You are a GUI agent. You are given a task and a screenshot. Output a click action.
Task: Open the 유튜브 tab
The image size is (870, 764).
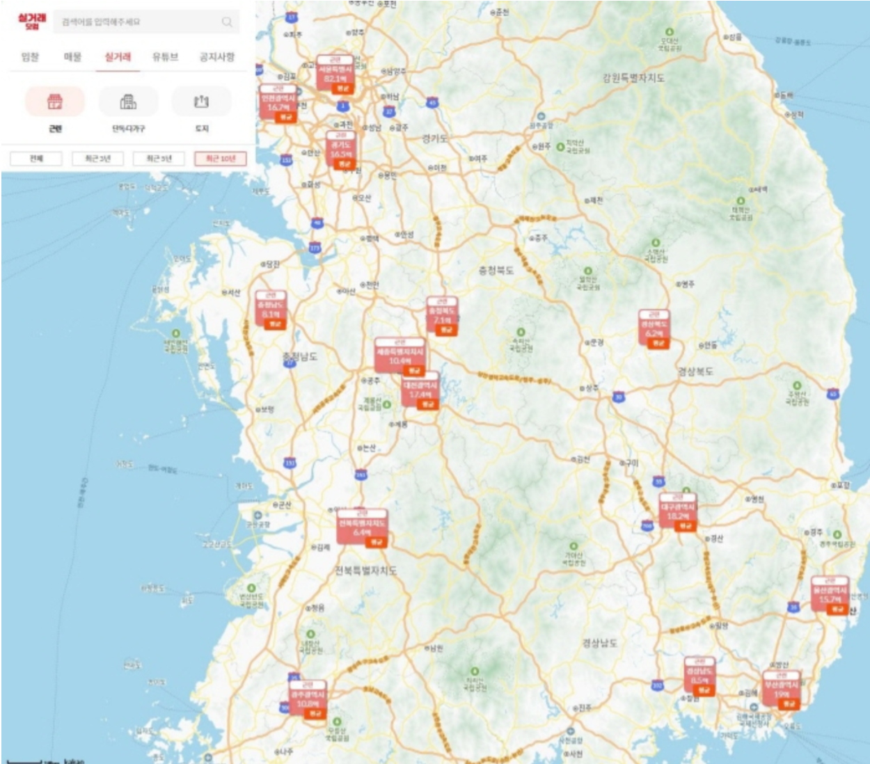[x=165, y=57]
